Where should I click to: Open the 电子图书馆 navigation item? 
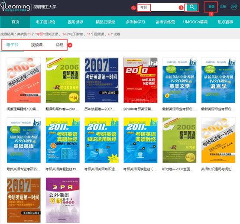click(x=45, y=22)
